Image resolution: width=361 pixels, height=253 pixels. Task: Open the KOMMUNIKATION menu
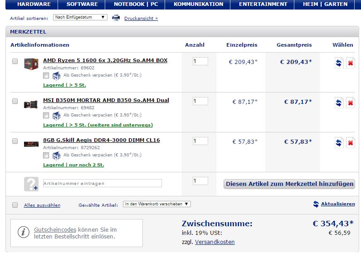pos(198,5)
